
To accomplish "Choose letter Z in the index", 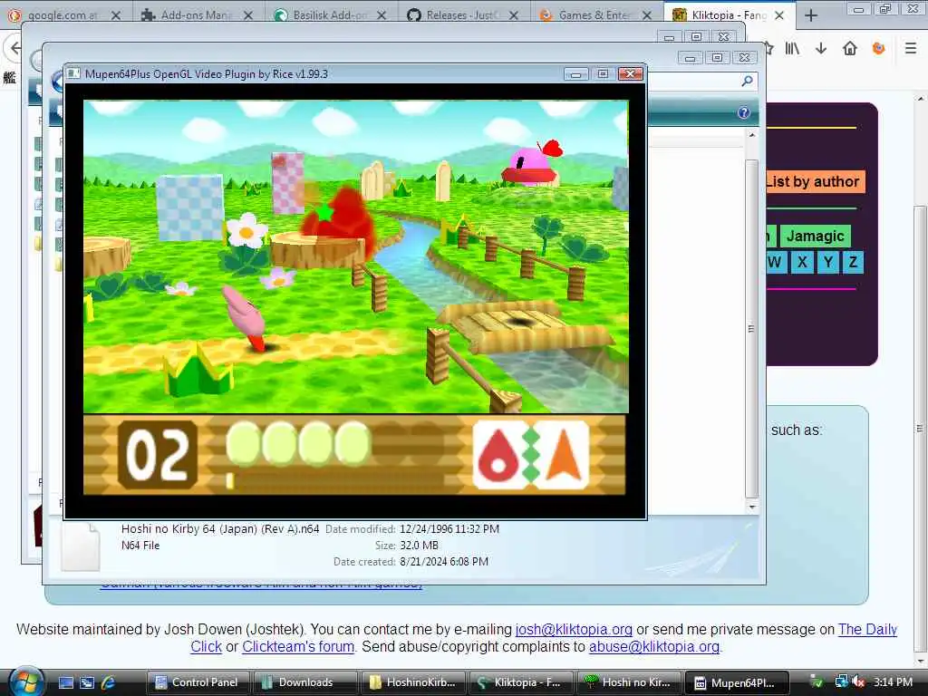I will pyautogui.click(x=853, y=262).
